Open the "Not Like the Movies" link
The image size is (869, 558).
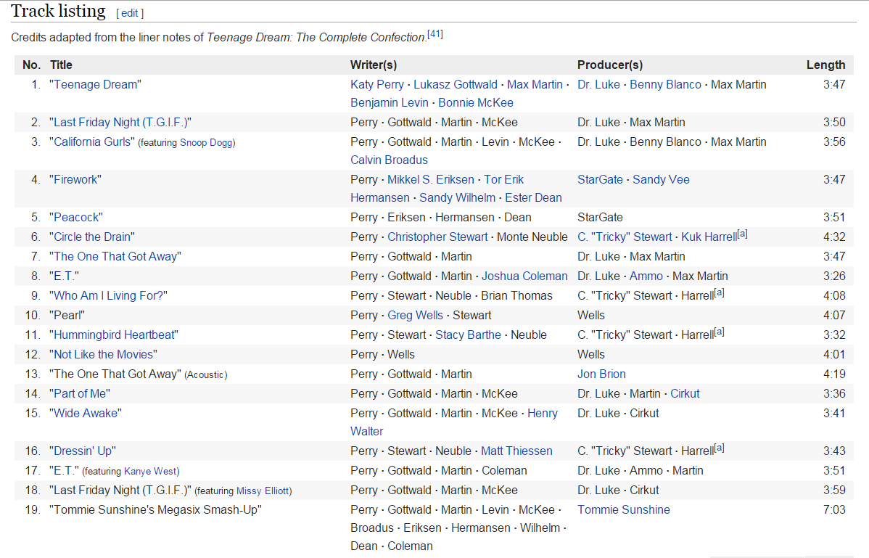pyautogui.click(x=103, y=354)
